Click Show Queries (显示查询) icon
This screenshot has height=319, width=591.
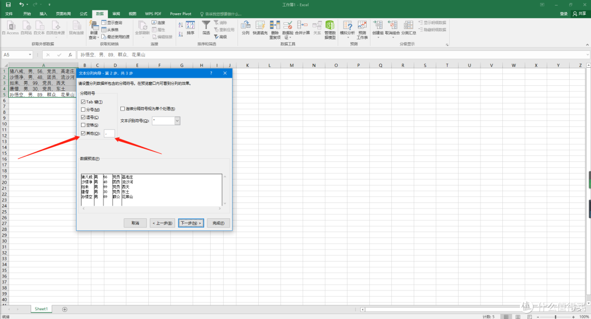(x=104, y=22)
